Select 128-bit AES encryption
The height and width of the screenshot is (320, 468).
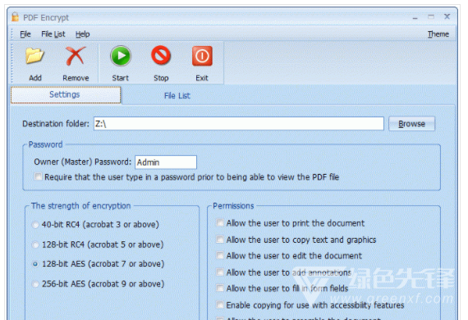click(35, 264)
